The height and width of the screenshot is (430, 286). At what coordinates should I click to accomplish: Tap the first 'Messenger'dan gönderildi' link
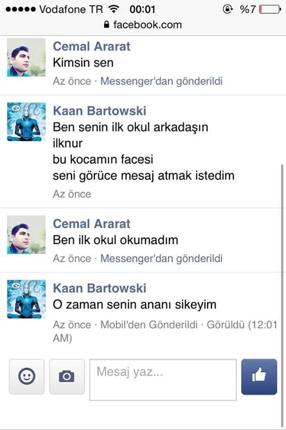(162, 81)
